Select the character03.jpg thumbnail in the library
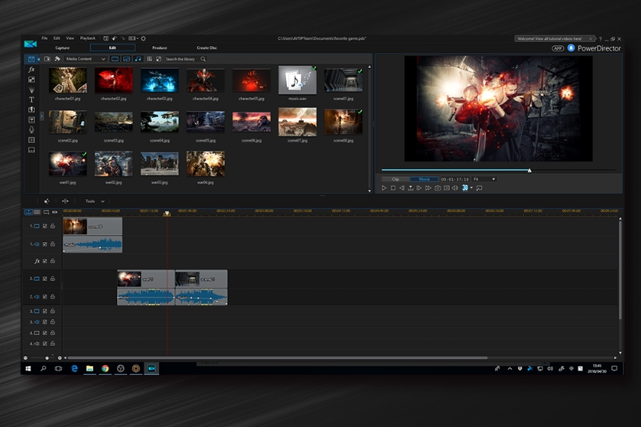The width and height of the screenshot is (641, 427). pyautogui.click(x=160, y=80)
